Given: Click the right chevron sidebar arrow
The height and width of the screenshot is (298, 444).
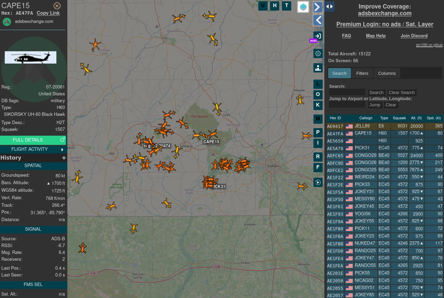Looking at the screenshot, I should click(318, 7).
